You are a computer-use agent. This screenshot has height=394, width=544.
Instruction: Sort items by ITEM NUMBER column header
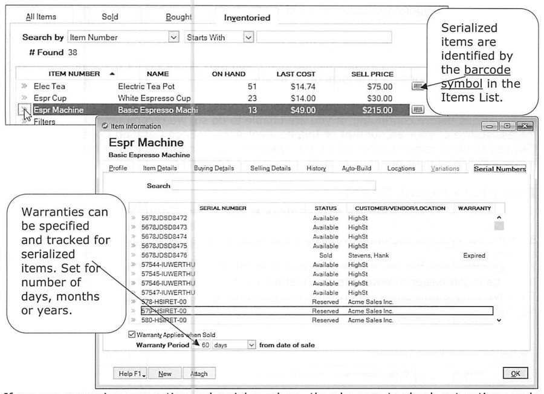tap(74, 74)
